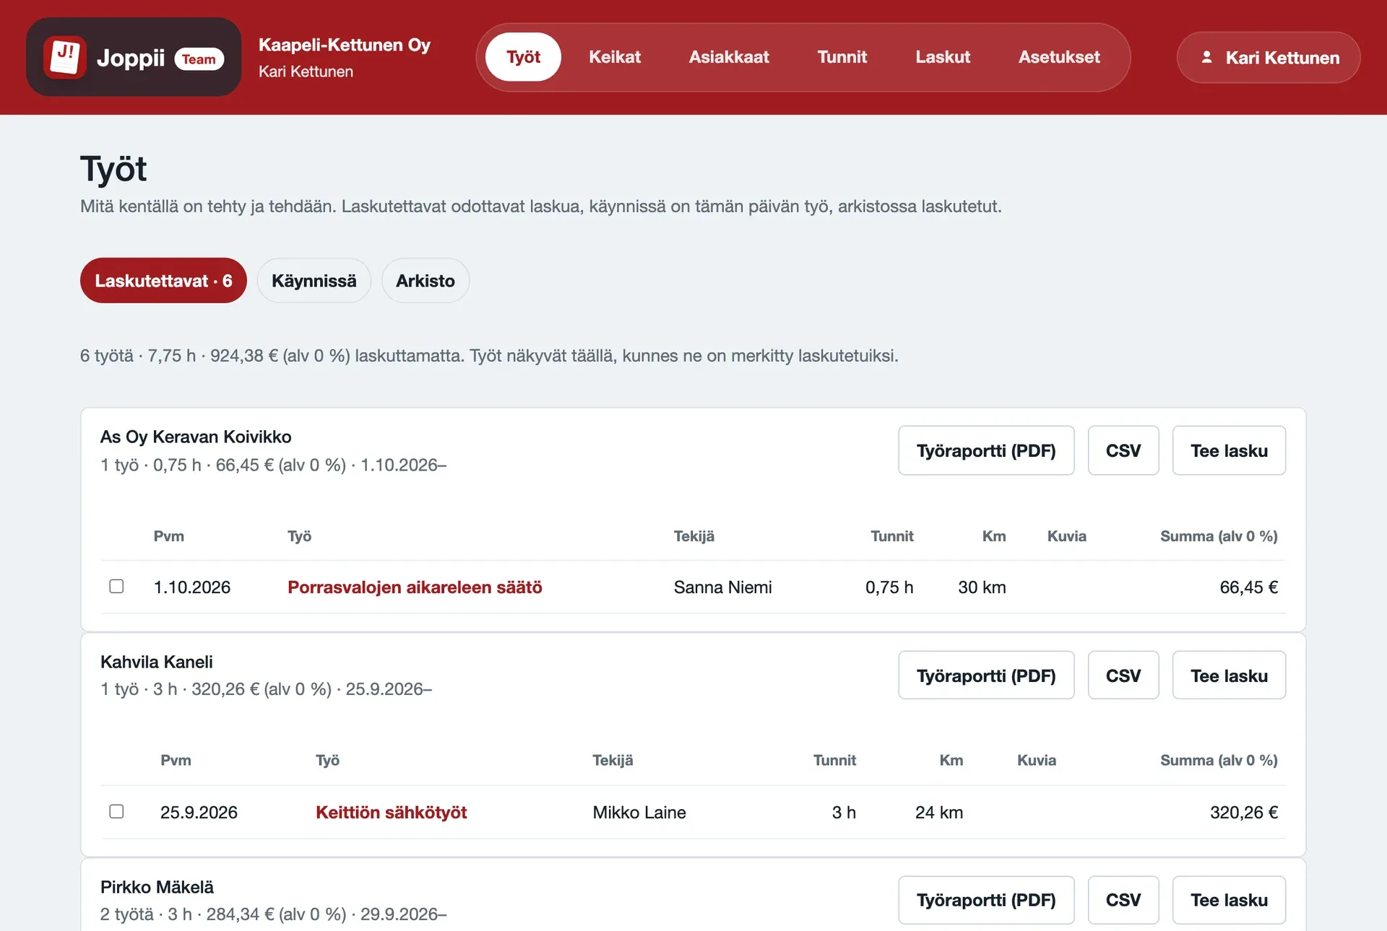
Task: Click customer heading As Oy Keravan Koivikko
Action: click(x=196, y=437)
